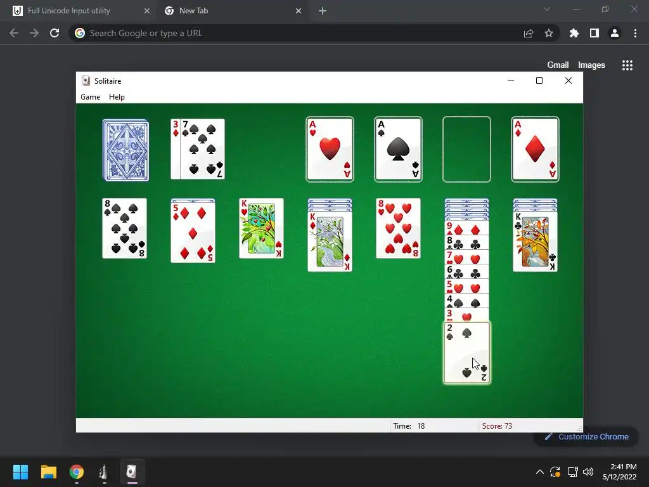Click the Chrome taskbar icon

click(77, 472)
